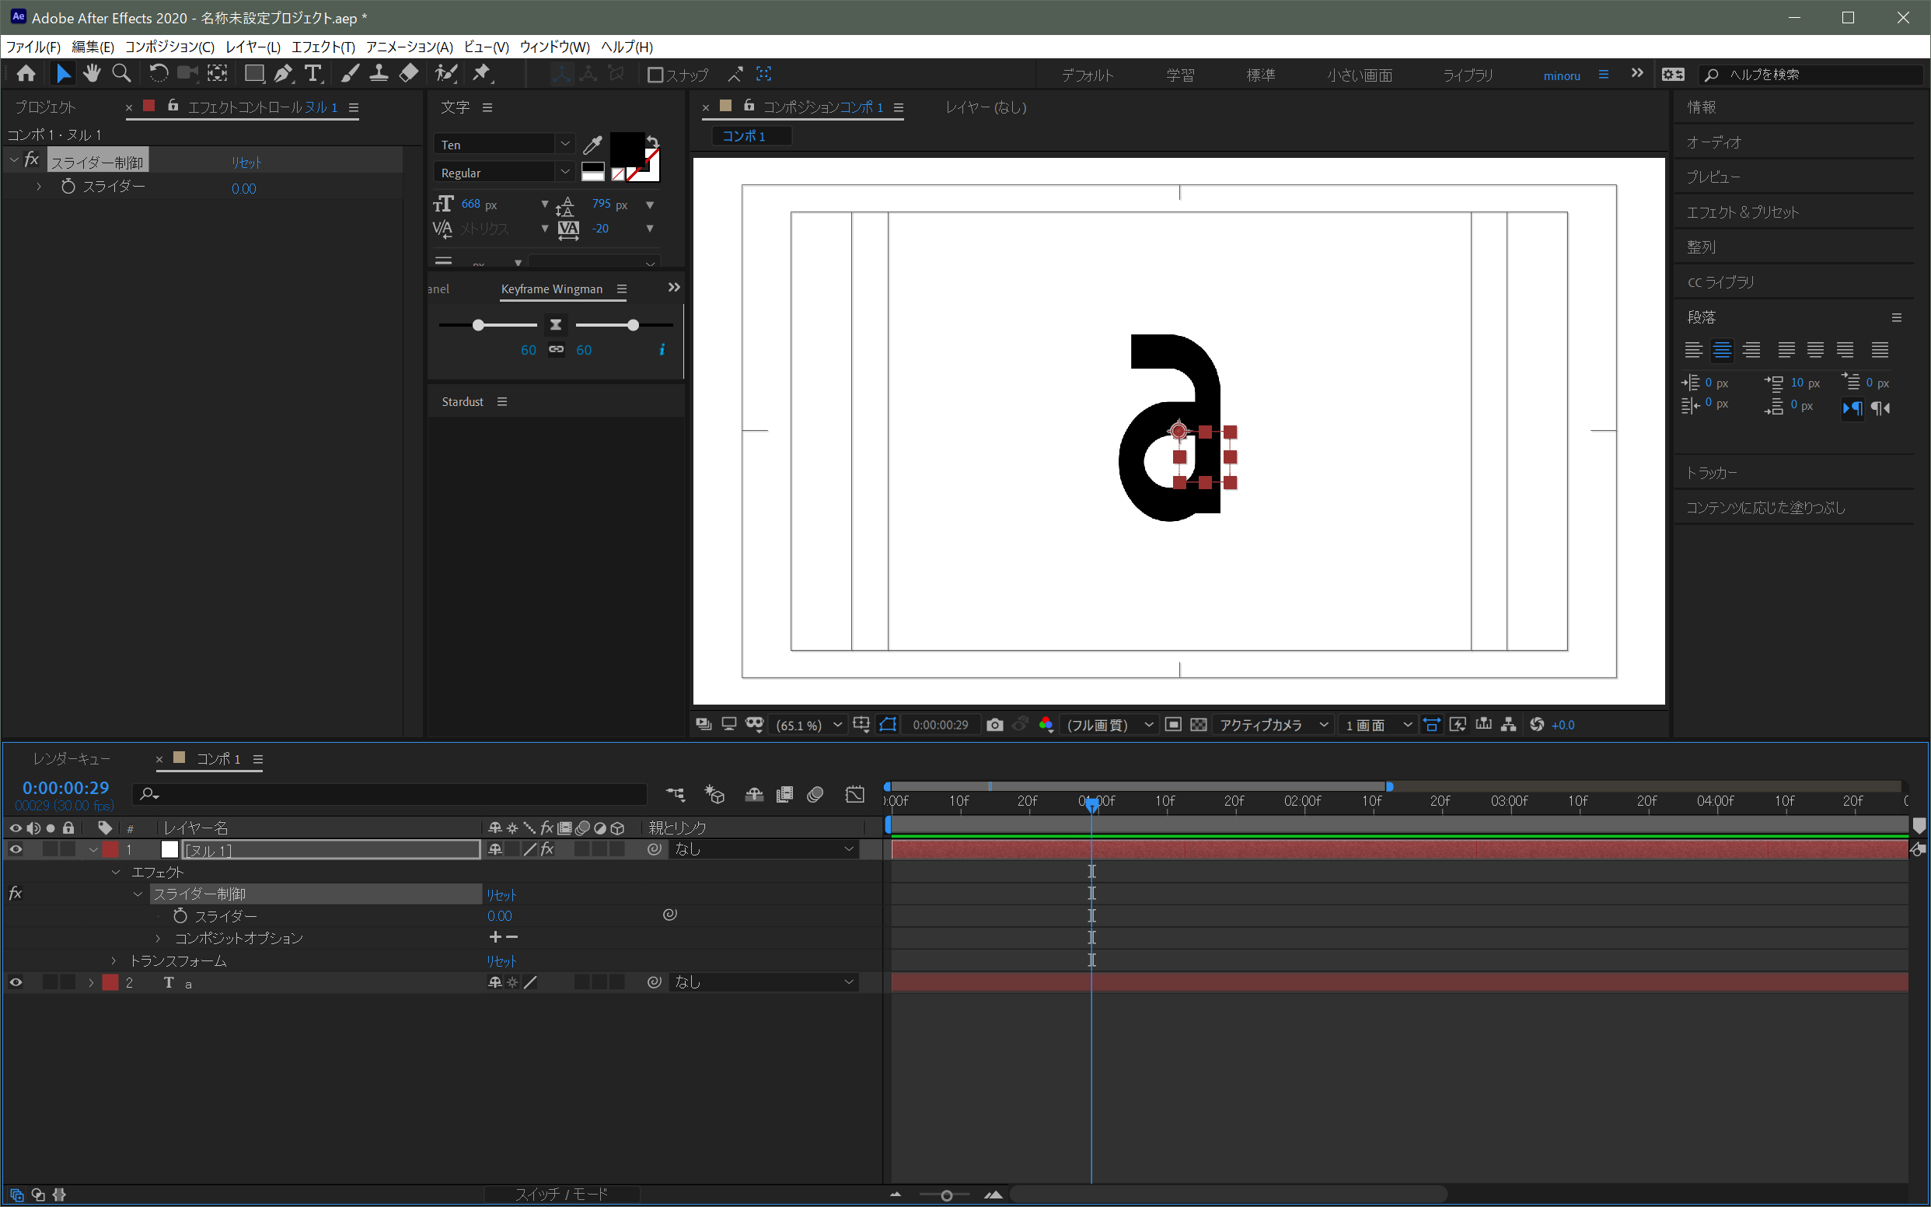The image size is (1931, 1207).
Task: Click the black fill color swatch
Action: click(x=627, y=149)
